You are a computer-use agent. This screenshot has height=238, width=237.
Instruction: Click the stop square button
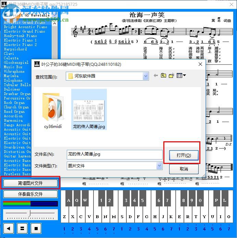[x=36, y=228]
